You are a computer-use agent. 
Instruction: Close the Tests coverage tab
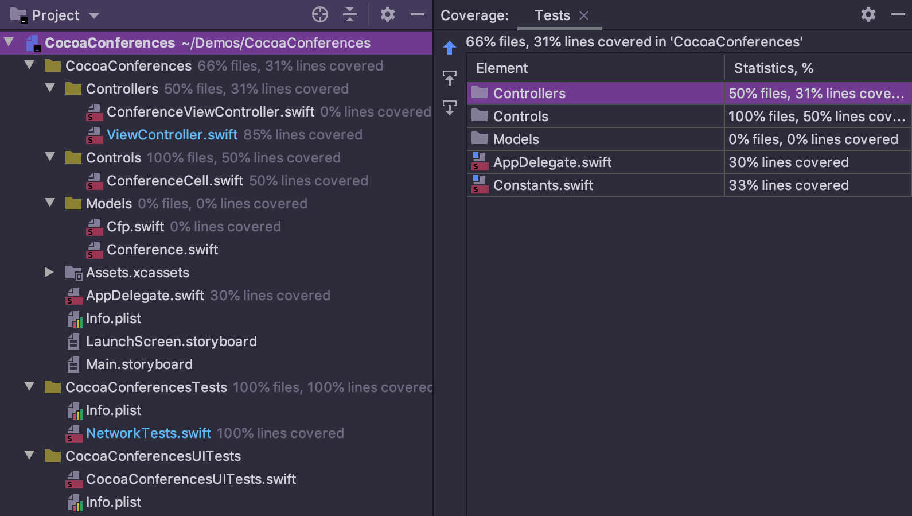[x=584, y=15]
